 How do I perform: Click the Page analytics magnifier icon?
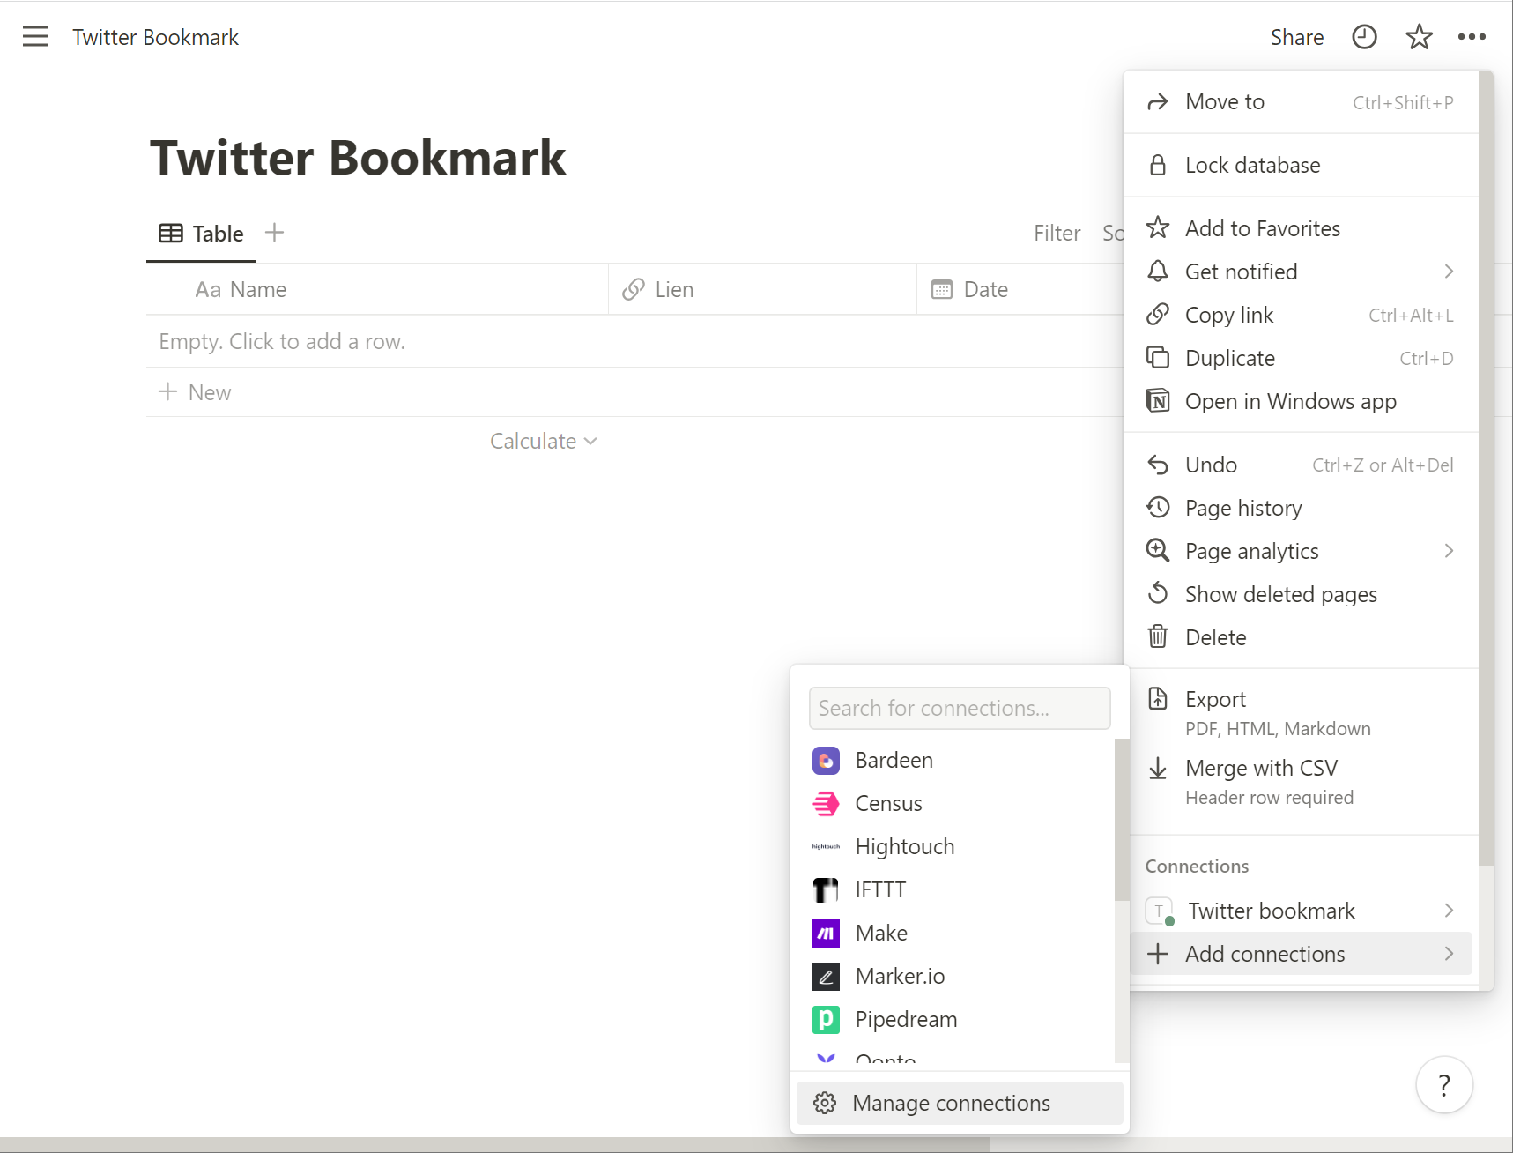click(x=1158, y=550)
